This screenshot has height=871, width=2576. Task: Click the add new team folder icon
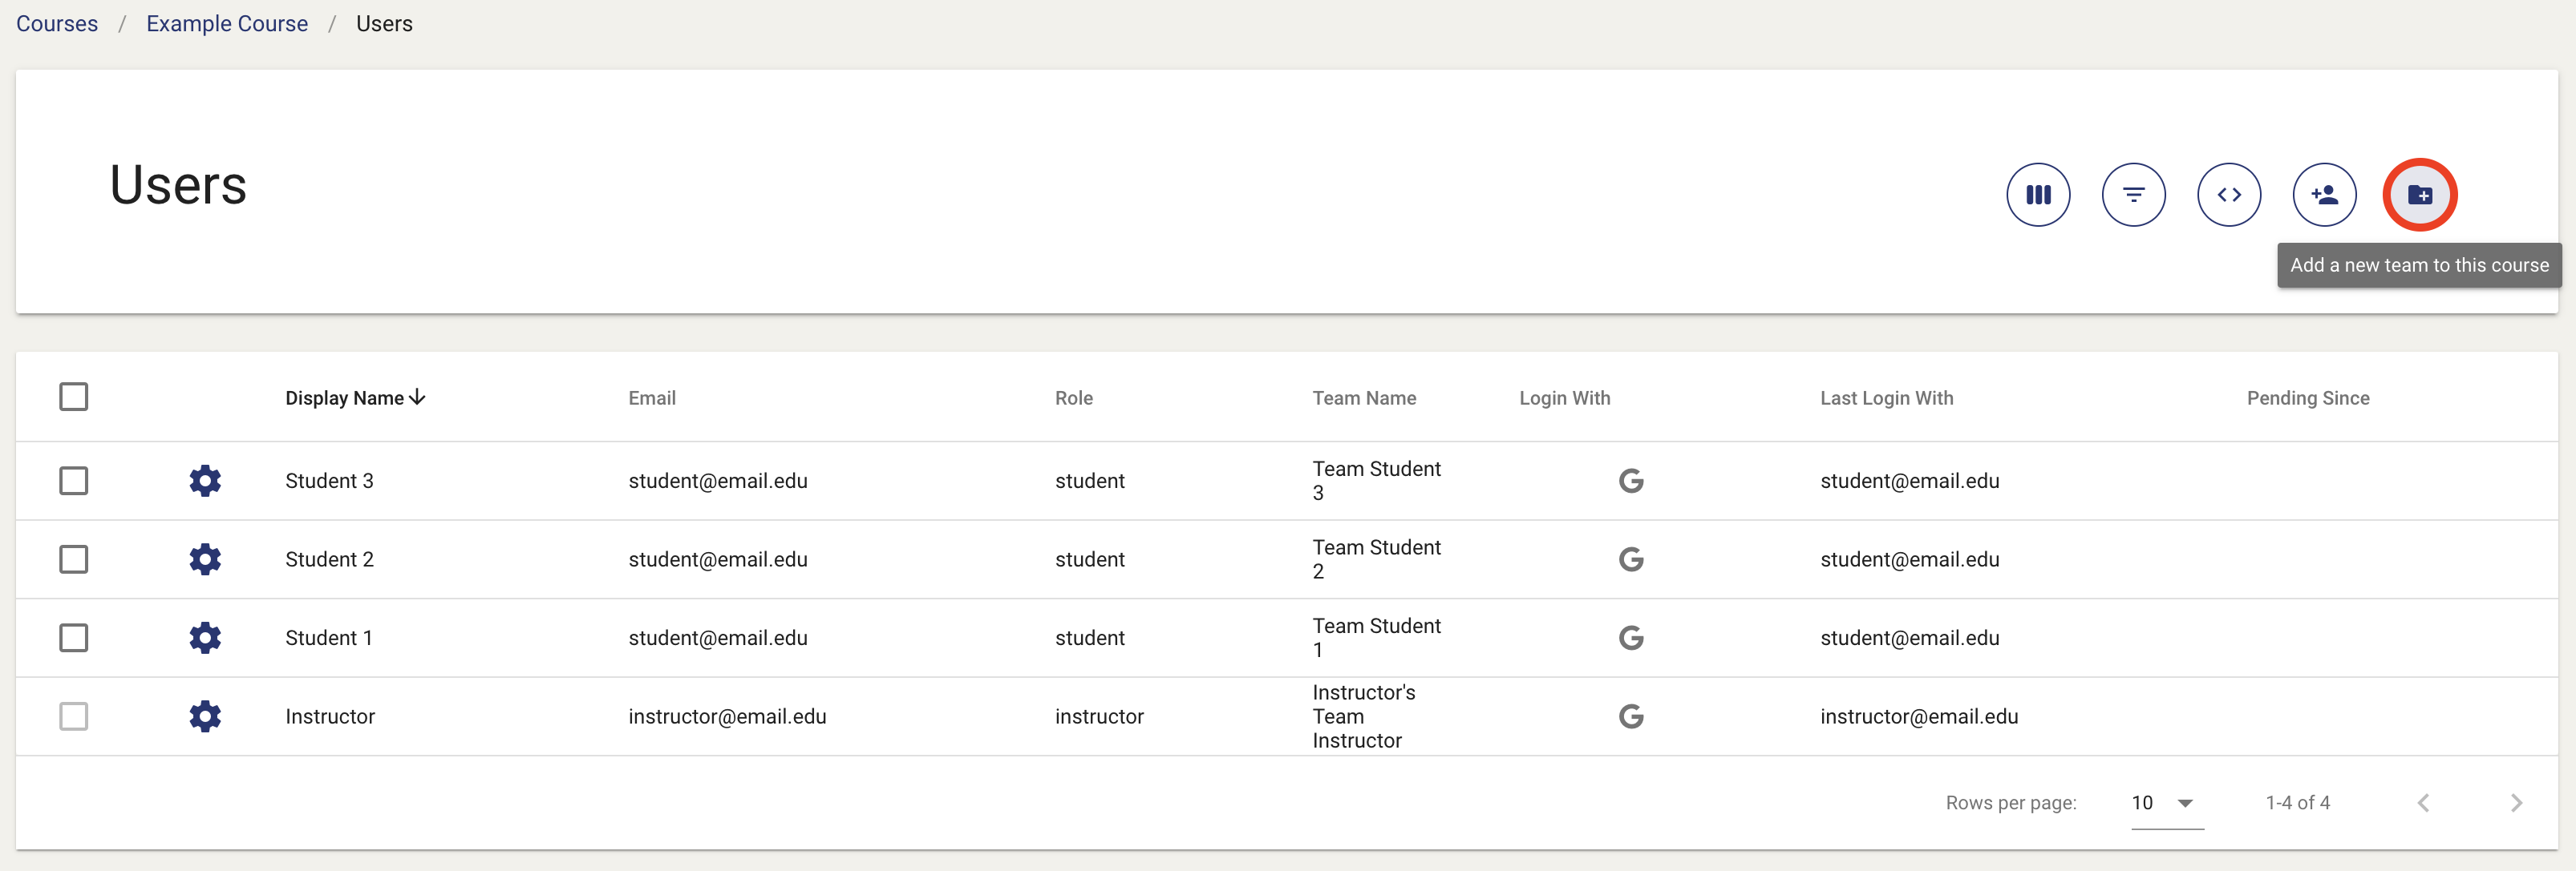[2420, 195]
